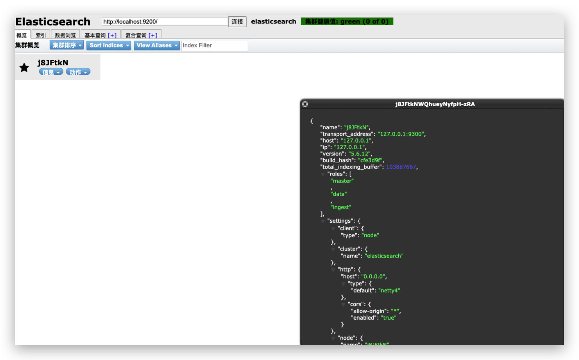Viewport: 579px width, 360px height.
Task: Click the "127.0.0.1:9300" transport address value
Action: [x=401, y=134]
